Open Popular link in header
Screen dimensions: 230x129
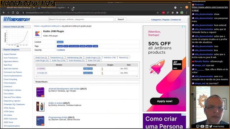coord(166,20)
